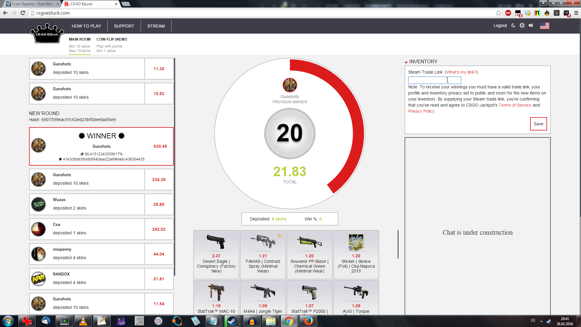Collapse the INVENTORY panel arrow
Screen dimensions: 581x327
click(406, 62)
